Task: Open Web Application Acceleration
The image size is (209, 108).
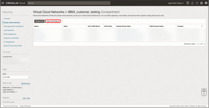Action: [x=14, y=26]
